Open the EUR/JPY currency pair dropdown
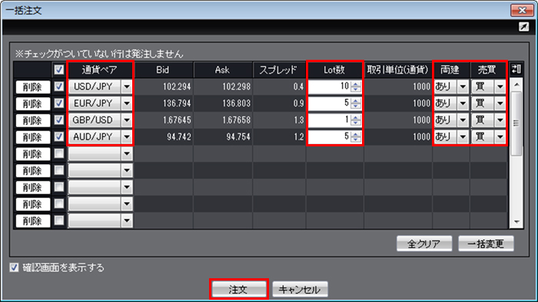538x302 pixels. tap(127, 103)
